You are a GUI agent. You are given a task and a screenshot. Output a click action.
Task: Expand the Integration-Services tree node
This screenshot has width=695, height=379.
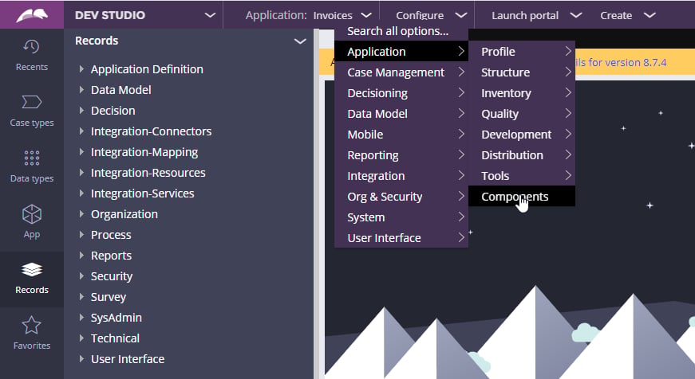81,193
